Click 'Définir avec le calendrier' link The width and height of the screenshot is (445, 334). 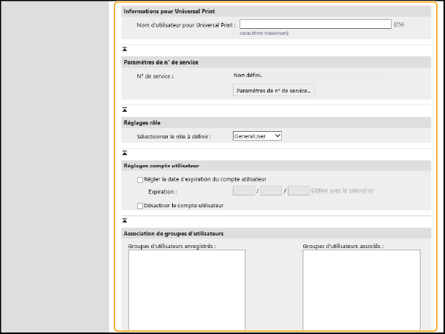pyautogui.click(x=343, y=191)
